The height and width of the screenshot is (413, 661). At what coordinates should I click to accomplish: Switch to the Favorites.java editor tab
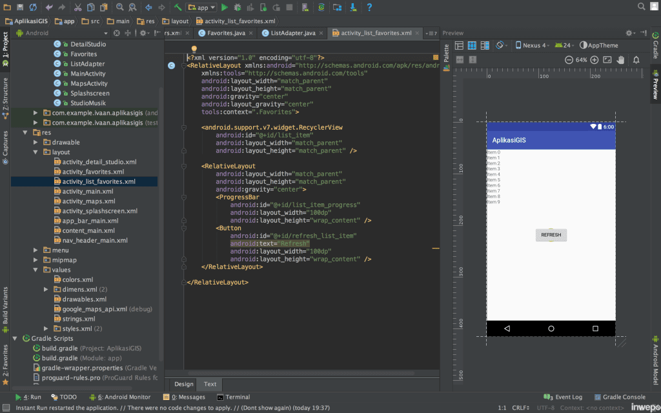(225, 33)
